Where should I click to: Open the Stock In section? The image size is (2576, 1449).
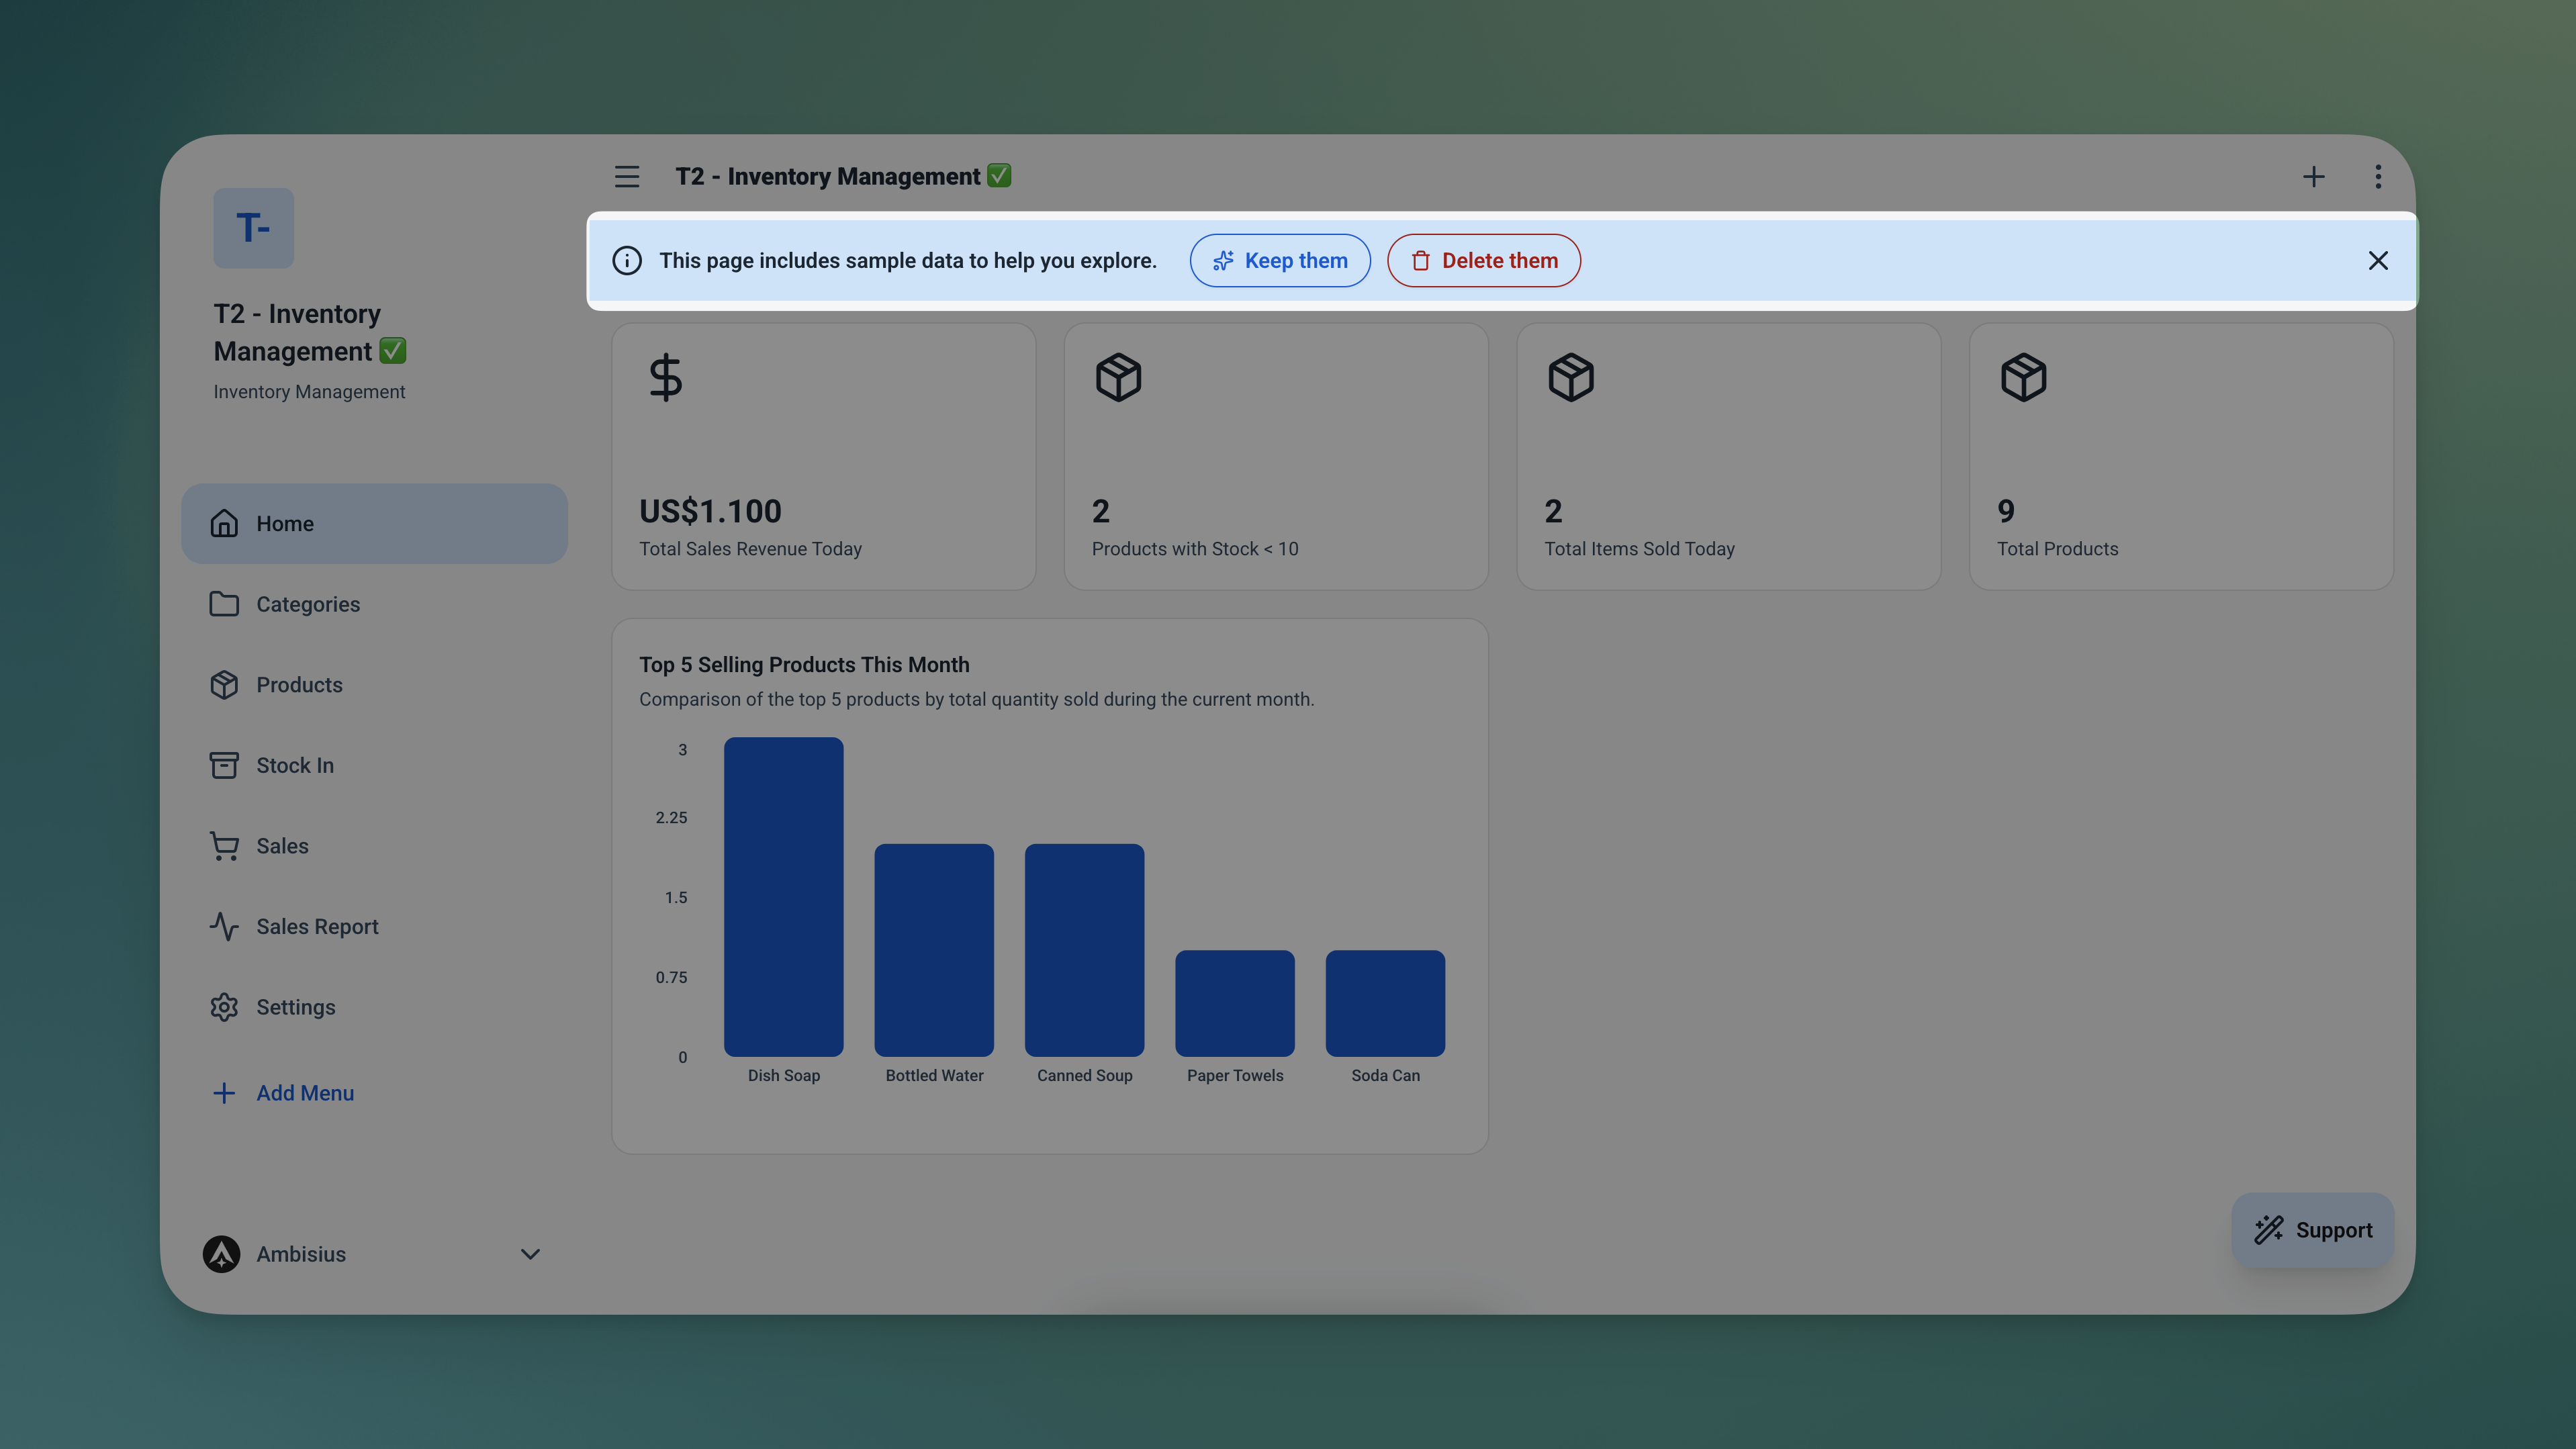[x=294, y=765]
